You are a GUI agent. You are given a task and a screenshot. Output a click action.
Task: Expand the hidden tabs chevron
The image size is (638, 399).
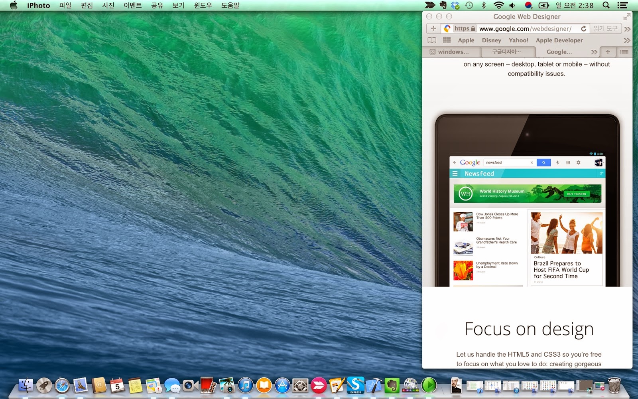point(593,52)
